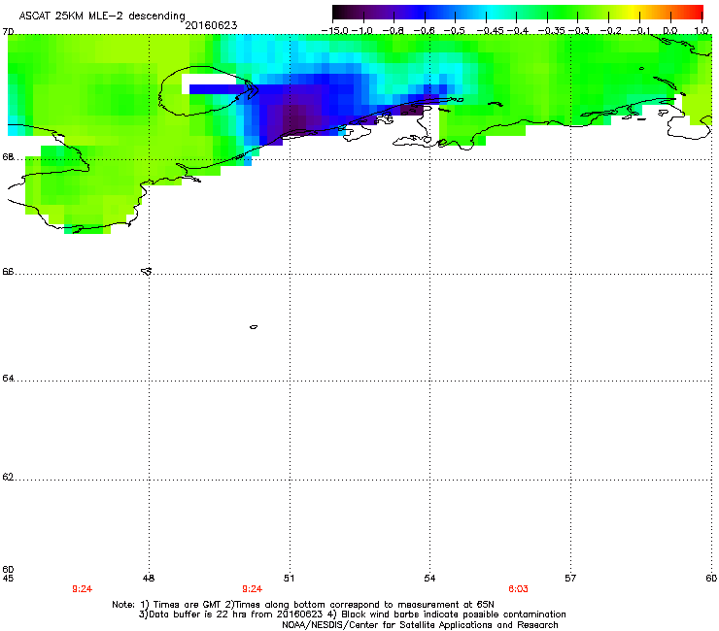The image size is (719, 631).
Task: Click the latitude 70 axis label
Action: click(x=8, y=32)
